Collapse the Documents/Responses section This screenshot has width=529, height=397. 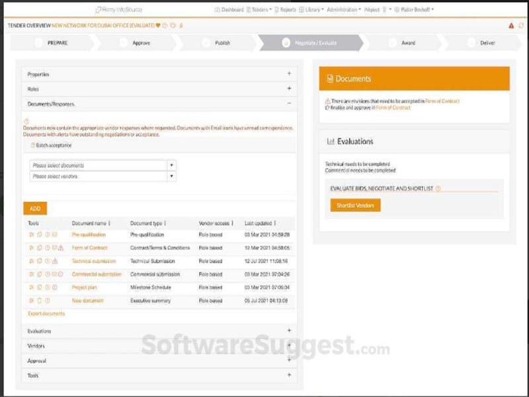289,104
